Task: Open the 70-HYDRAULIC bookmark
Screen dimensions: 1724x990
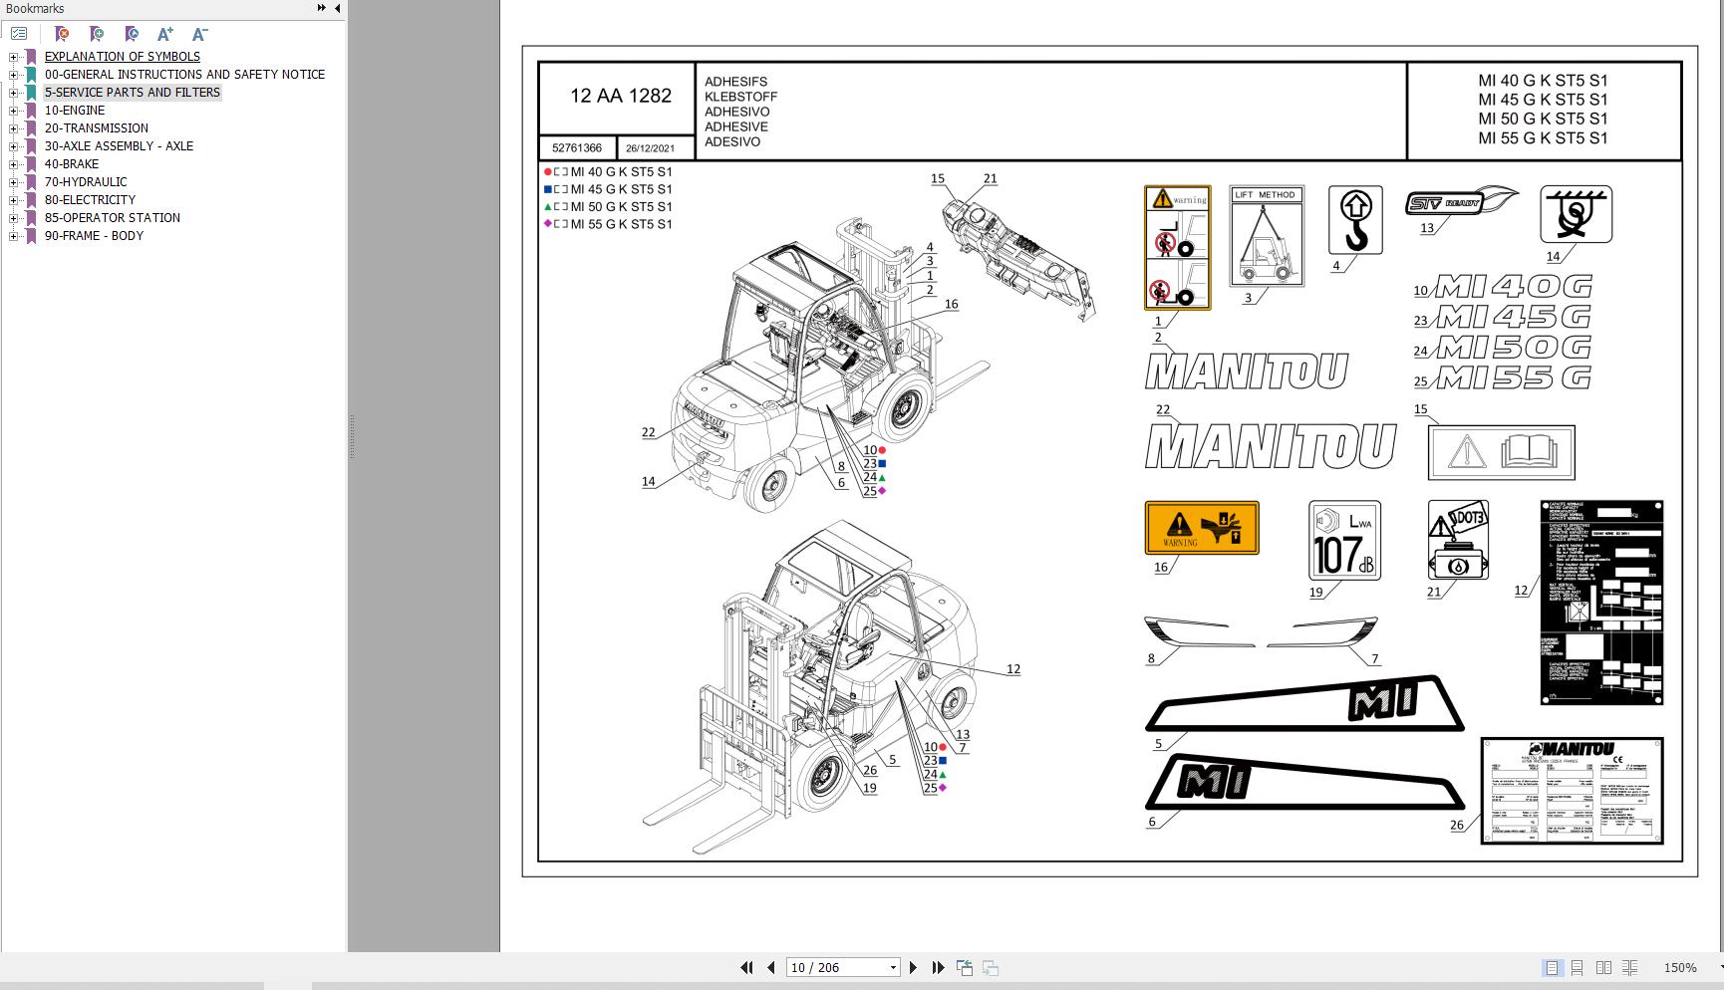Action: tap(86, 182)
